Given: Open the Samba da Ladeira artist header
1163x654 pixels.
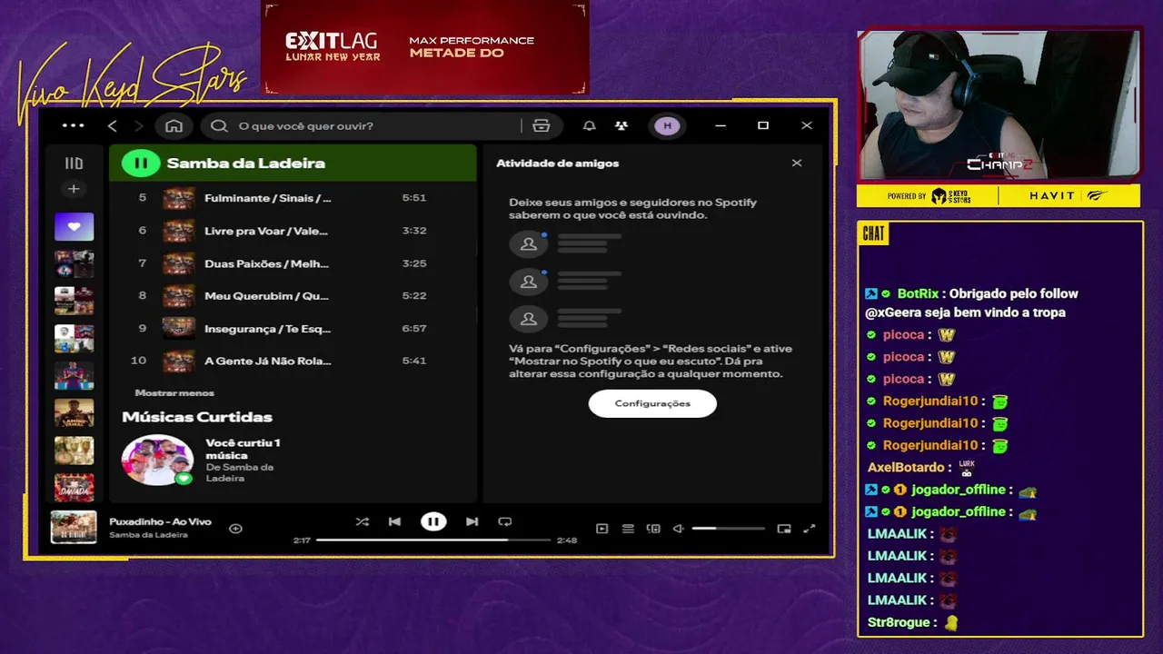Looking at the screenshot, I should (x=246, y=163).
